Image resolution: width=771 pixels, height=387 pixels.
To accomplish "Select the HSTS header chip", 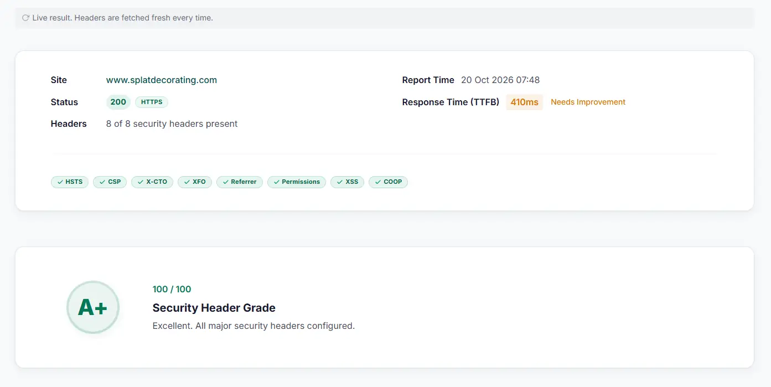I will tap(70, 182).
